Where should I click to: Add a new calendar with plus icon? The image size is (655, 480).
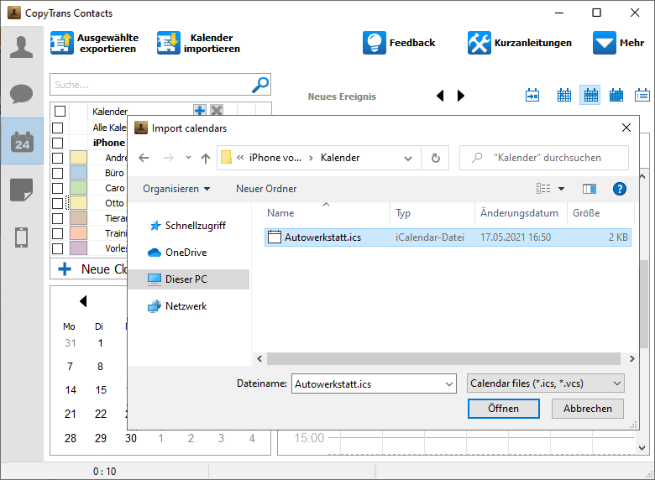pos(200,110)
